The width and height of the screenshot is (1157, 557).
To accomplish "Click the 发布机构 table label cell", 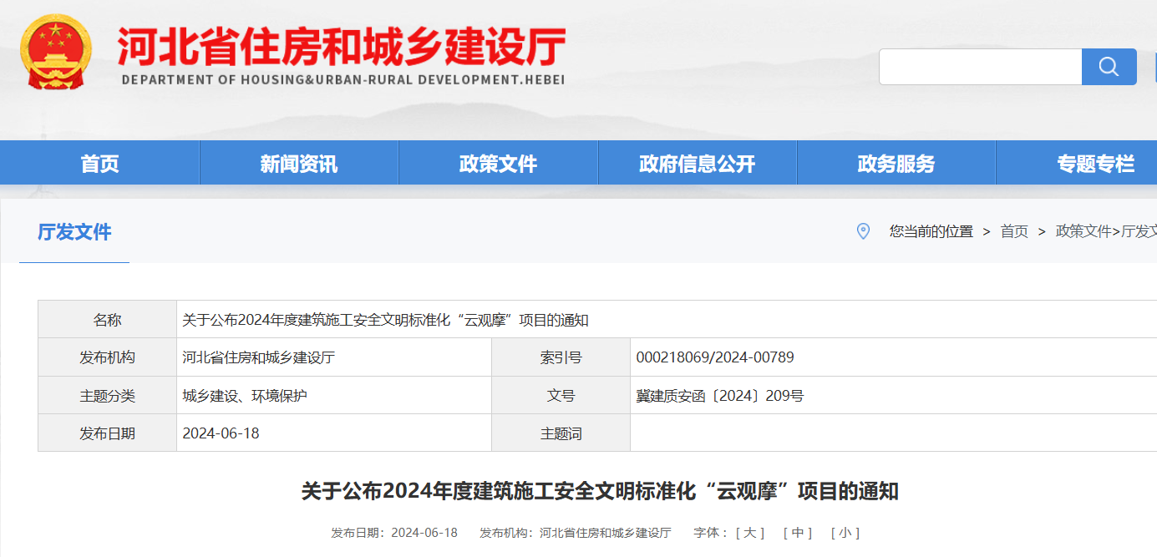I will [x=107, y=357].
